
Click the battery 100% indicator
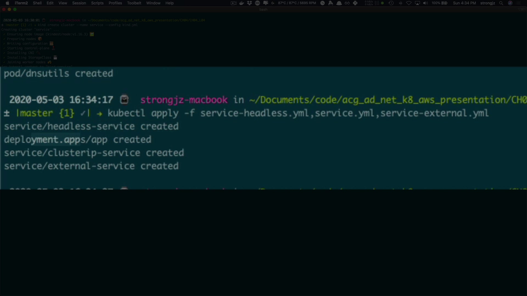click(439, 3)
